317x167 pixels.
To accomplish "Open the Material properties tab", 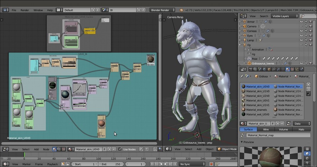I will click(288, 69).
